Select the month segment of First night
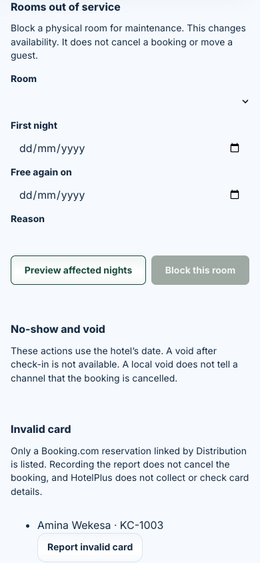 48,148
